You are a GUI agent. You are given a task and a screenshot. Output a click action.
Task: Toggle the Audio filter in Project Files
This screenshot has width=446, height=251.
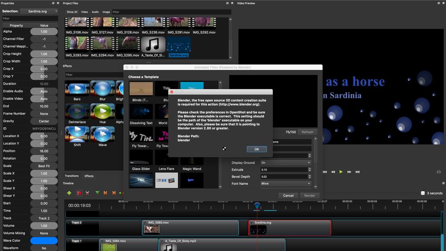pyautogui.click(x=95, y=12)
